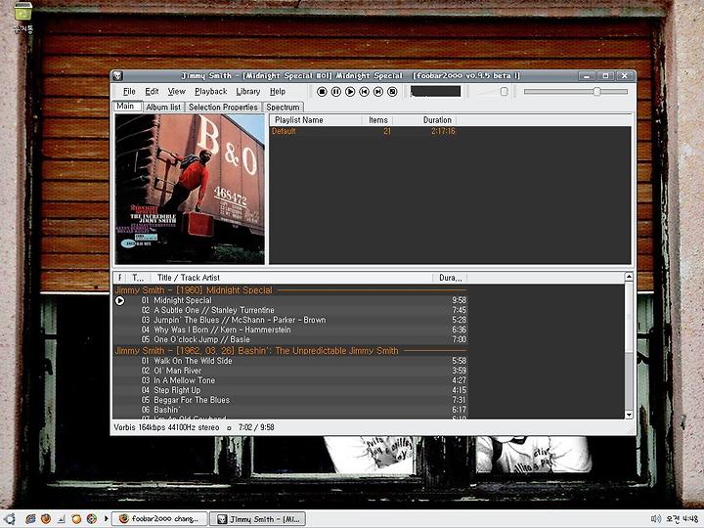
Task: Click the Items column header
Action: click(x=378, y=120)
